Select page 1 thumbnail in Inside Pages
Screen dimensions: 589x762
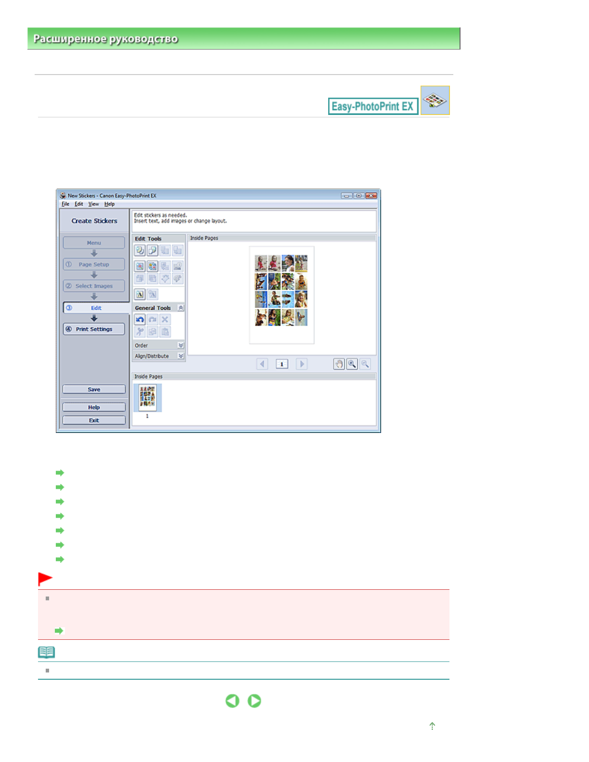(x=147, y=397)
